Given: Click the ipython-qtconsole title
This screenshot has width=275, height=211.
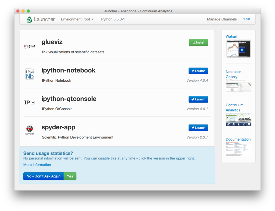Looking at the screenshot, I should click(x=69, y=99).
